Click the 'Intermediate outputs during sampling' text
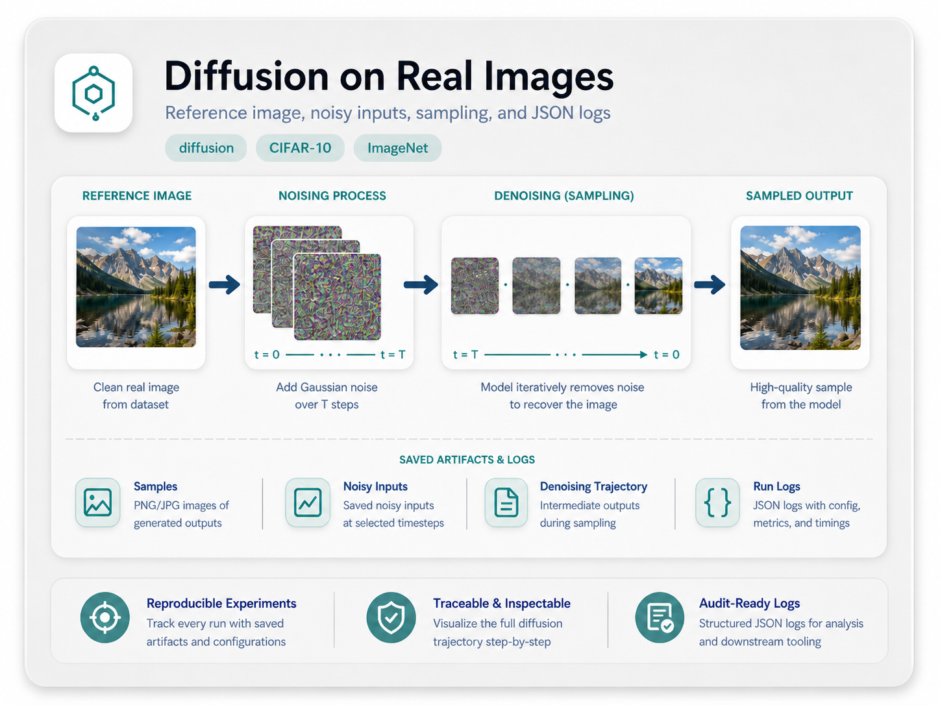 point(589,514)
